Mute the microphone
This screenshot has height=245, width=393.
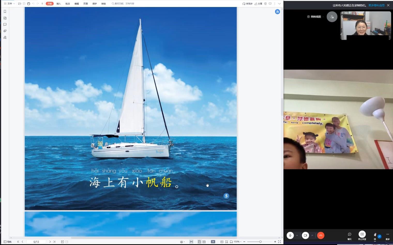290,235
